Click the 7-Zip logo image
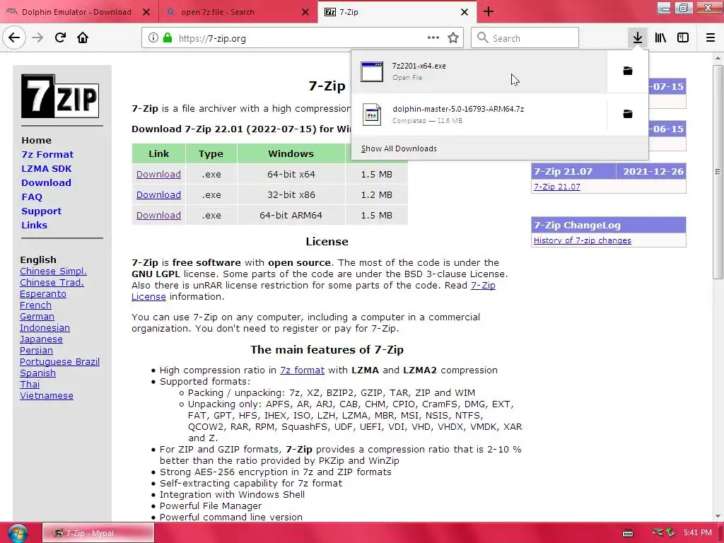This screenshot has width=724, height=543. click(x=60, y=95)
